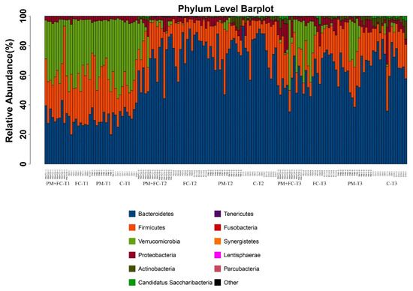Click the Tenericutes legend color swatch

point(218,214)
